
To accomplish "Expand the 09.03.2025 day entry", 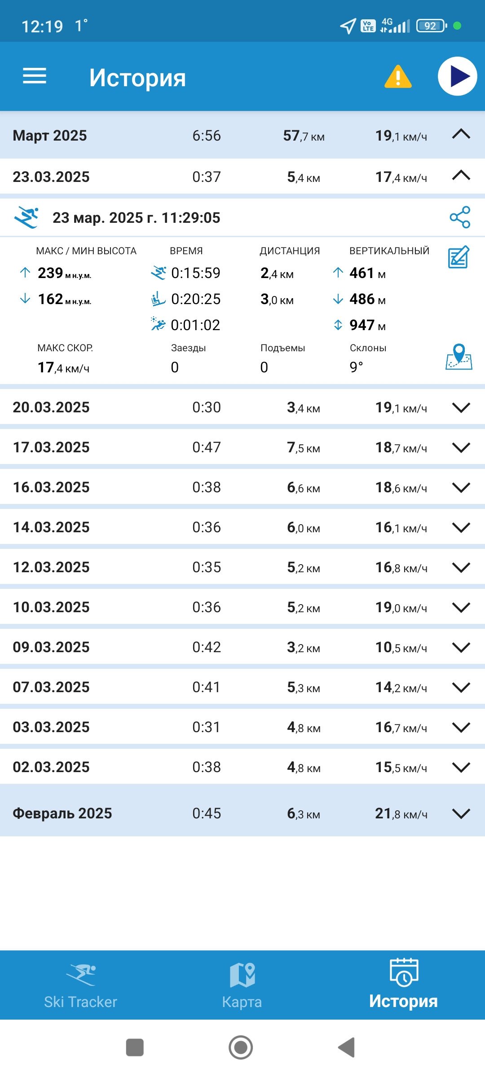I will click(x=461, y=647).
